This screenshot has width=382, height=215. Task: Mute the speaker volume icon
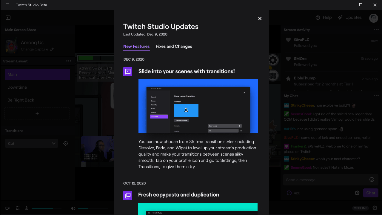click(x=73, y=208)
